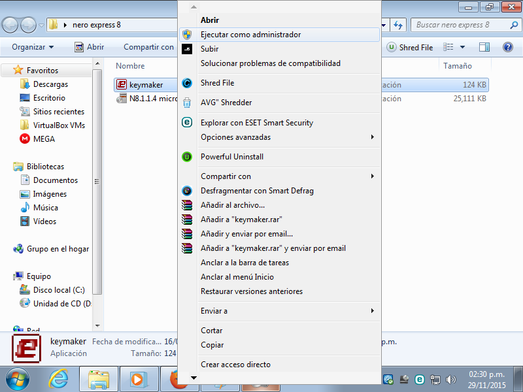Image resolution: width=523 pixels, height=392 pixels.
Task: Click the AVG Shredder bin icon
Action: (x=187, y=103)
